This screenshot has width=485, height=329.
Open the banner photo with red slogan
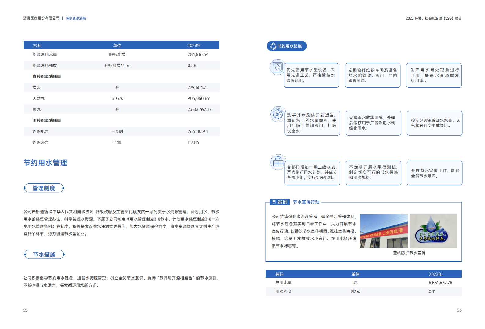(x=384, y=231)
